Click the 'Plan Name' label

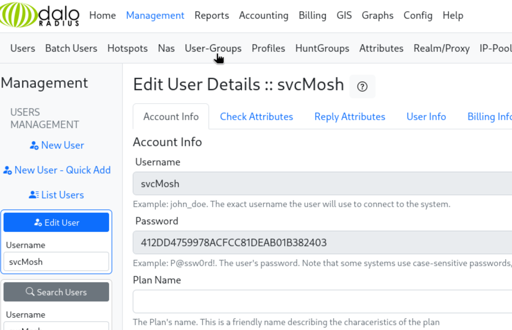point(157,280)
